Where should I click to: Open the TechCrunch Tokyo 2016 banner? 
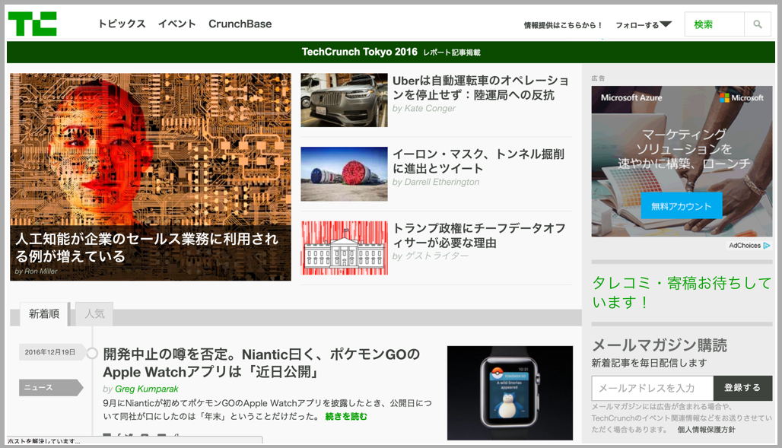click(x=391, y=52)
